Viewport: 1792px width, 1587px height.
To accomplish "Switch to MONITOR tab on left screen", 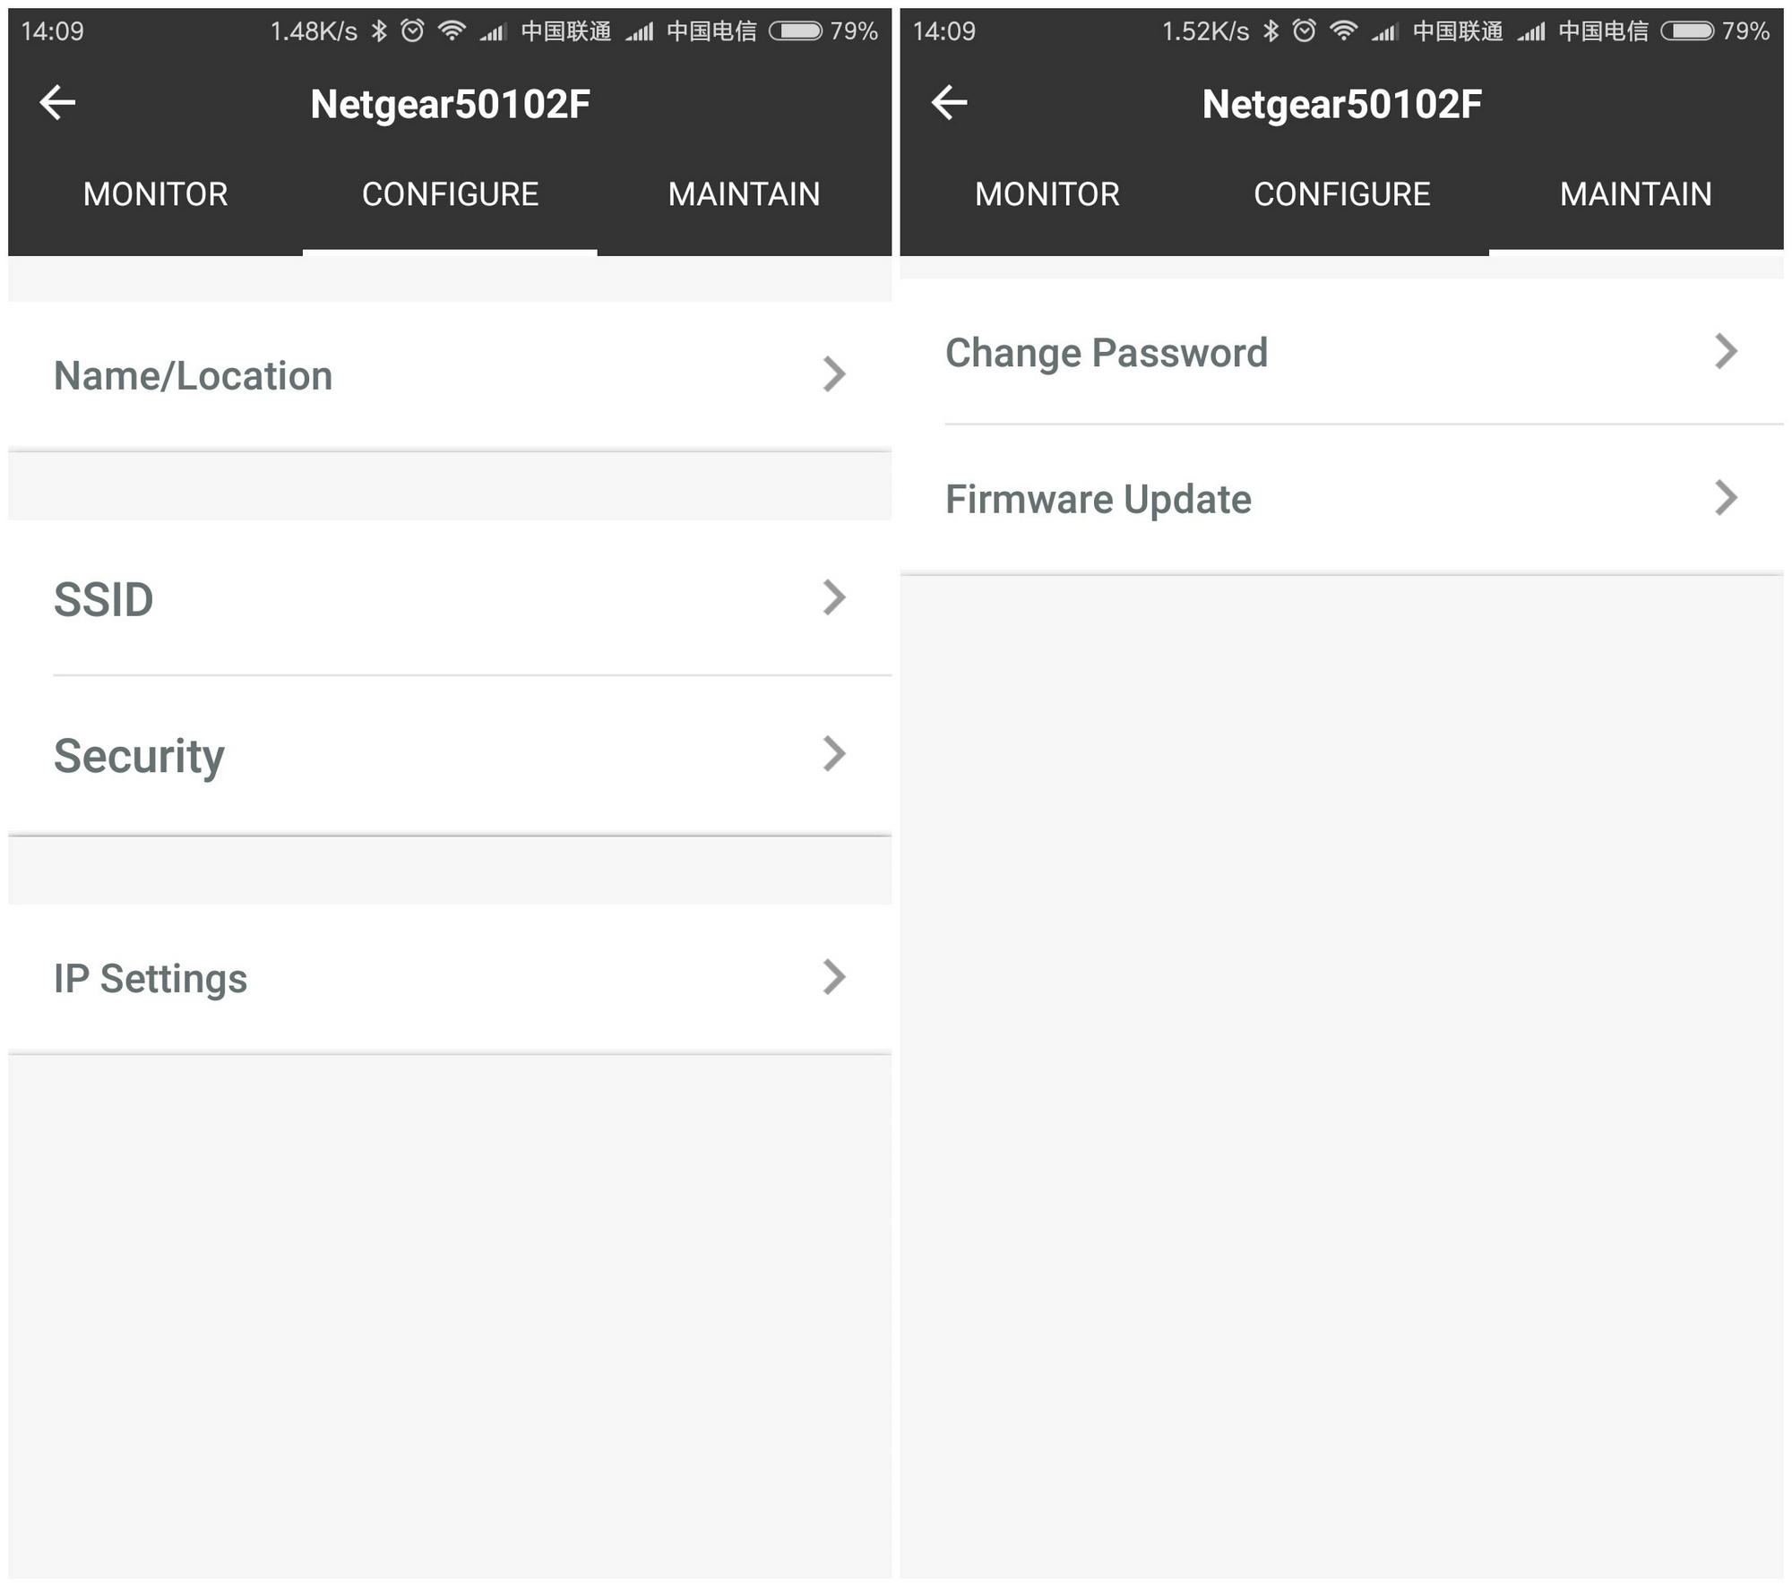I will (x=155, y=194).
